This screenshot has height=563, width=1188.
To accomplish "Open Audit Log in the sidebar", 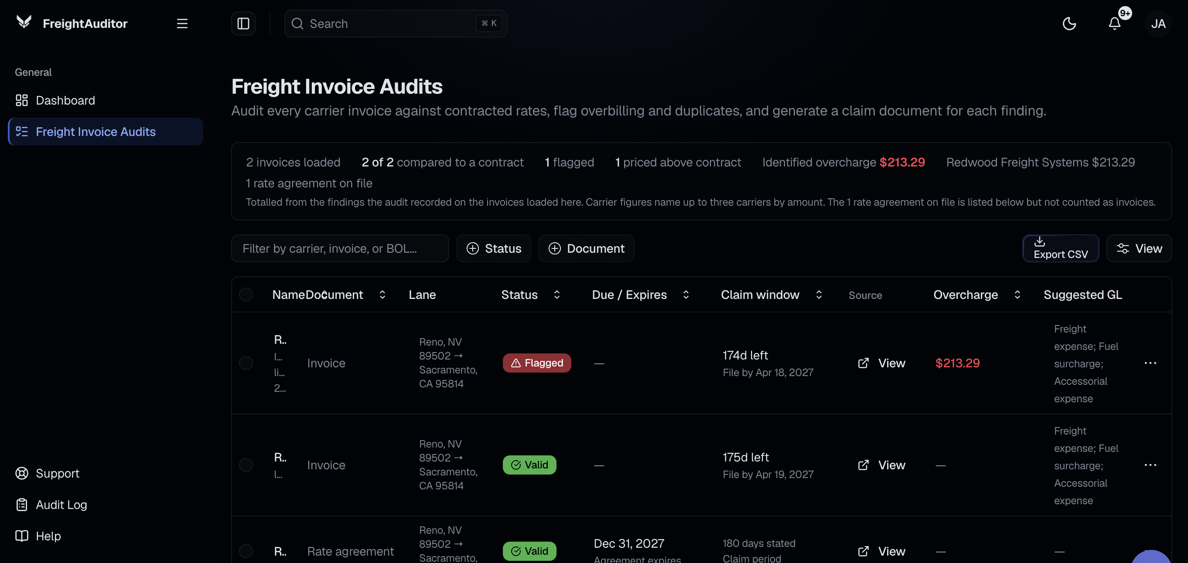I will point(106,505).
